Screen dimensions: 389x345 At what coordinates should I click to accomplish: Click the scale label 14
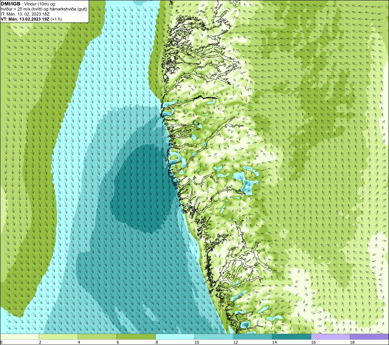pos(275,342)
